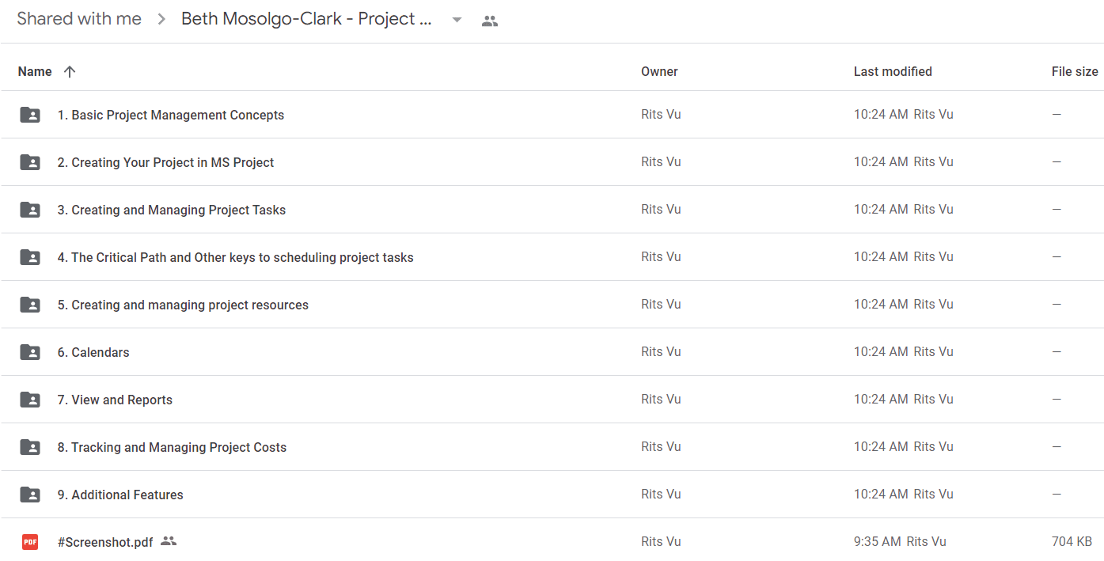Image resolution: width=1104 pixels, height=561 pixels.
Task: Click the shared people icon in the breadcrumb
Action: [490, 21]
